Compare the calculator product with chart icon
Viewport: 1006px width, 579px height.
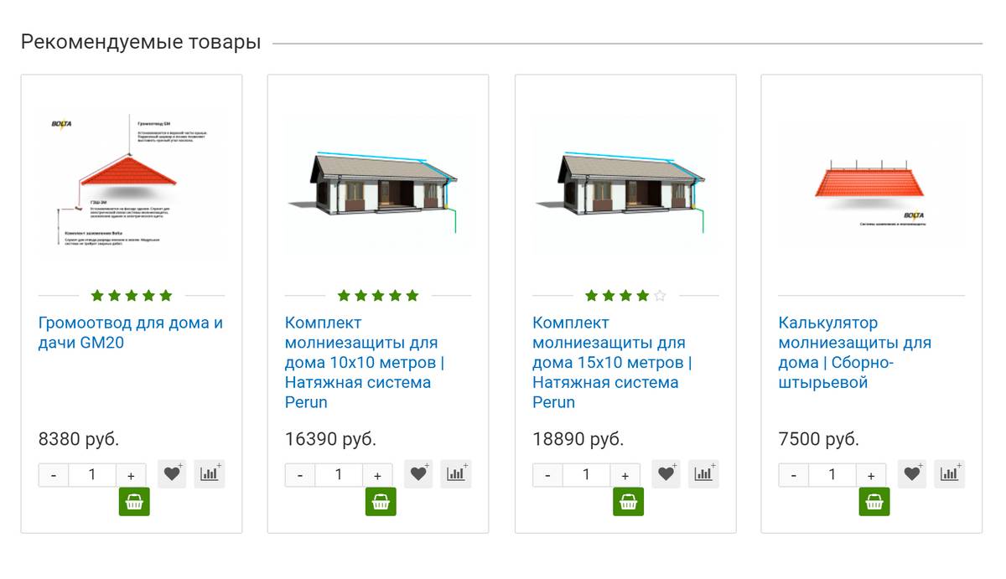click(x=950, y=473)
